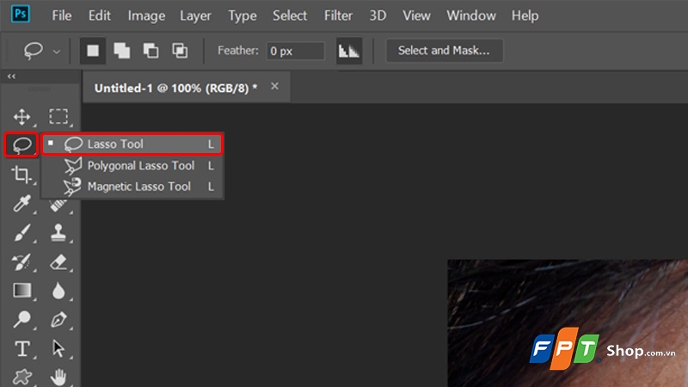Select the Pen tool

[x=58, y=319]
